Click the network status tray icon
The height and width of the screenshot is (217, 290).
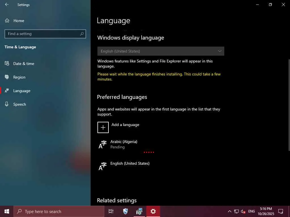point(236,211)
